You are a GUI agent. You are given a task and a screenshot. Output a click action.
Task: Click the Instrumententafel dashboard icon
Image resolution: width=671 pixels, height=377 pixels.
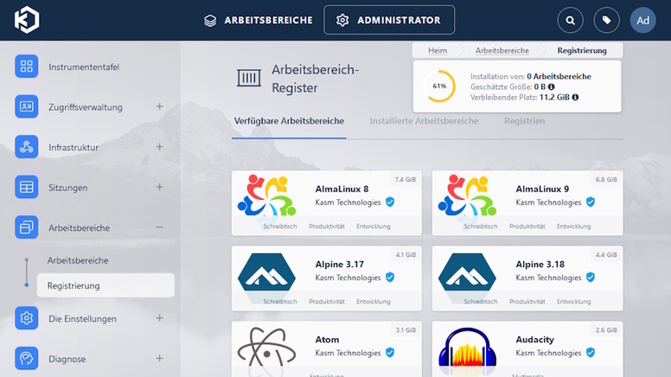click(x=26, y=67)
